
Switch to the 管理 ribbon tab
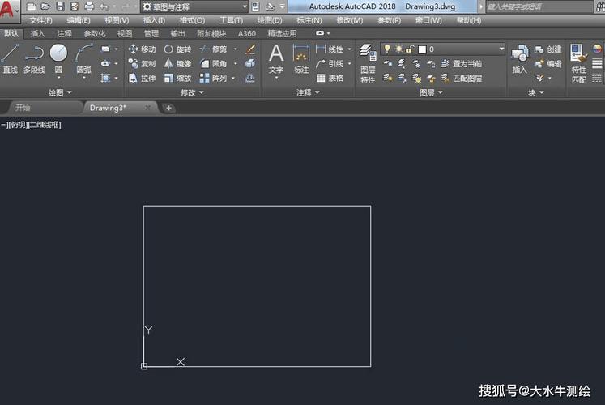coord(151,33)
